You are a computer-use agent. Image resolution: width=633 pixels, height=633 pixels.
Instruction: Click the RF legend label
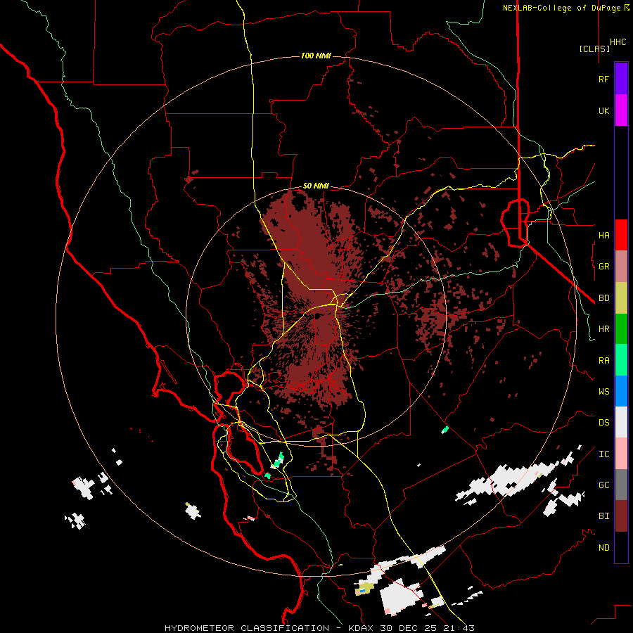603,79
